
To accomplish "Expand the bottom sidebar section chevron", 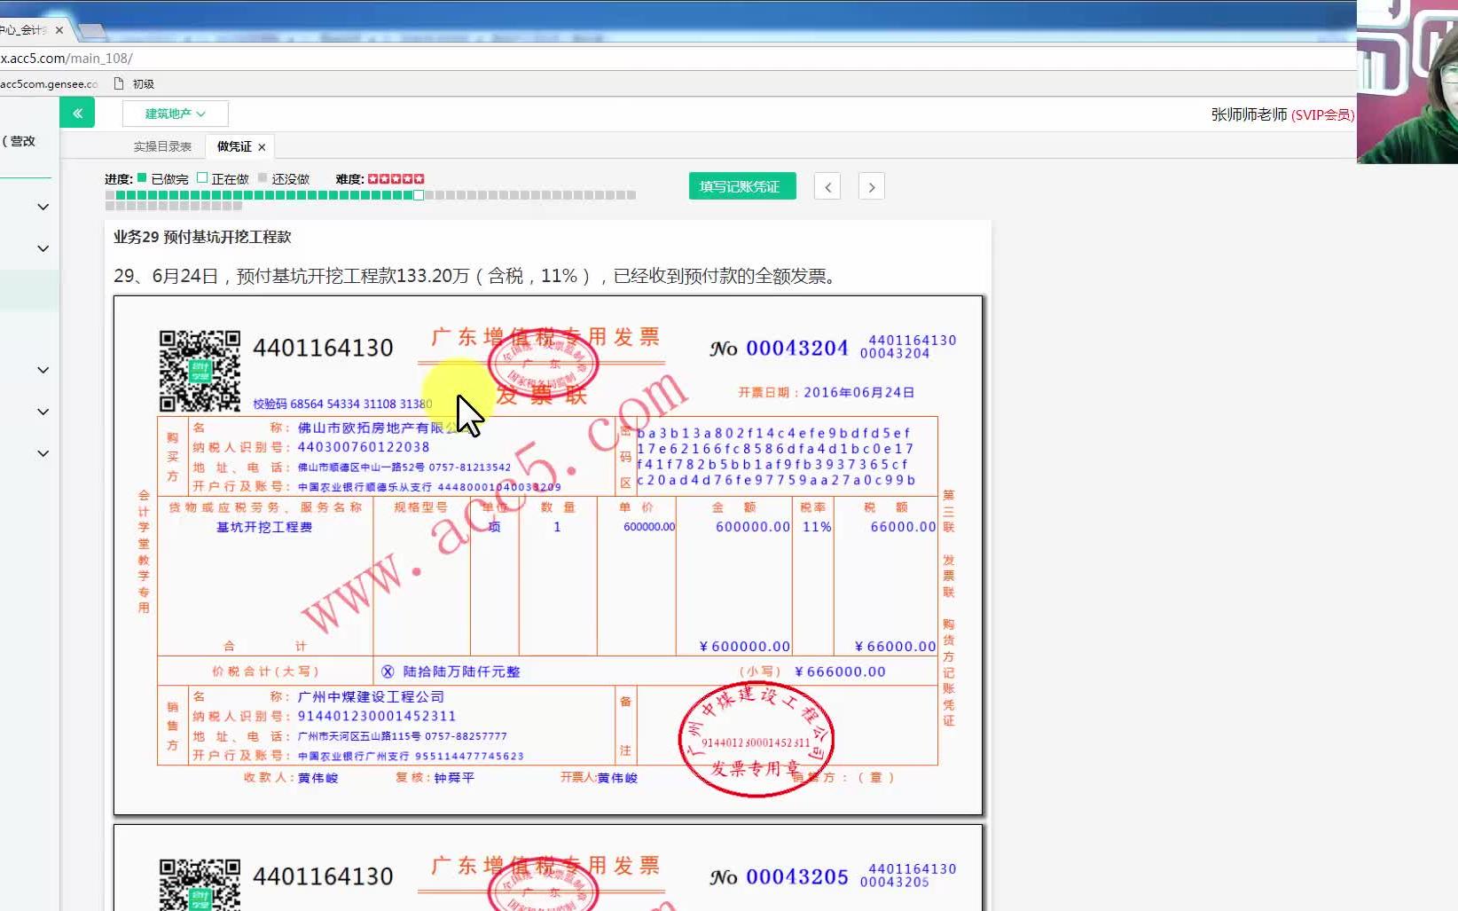I will point(42,453).
